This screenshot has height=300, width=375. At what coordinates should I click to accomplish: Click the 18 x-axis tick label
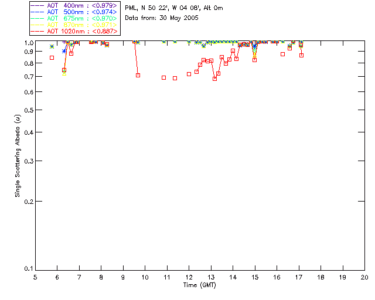click(x=321, y=277)
